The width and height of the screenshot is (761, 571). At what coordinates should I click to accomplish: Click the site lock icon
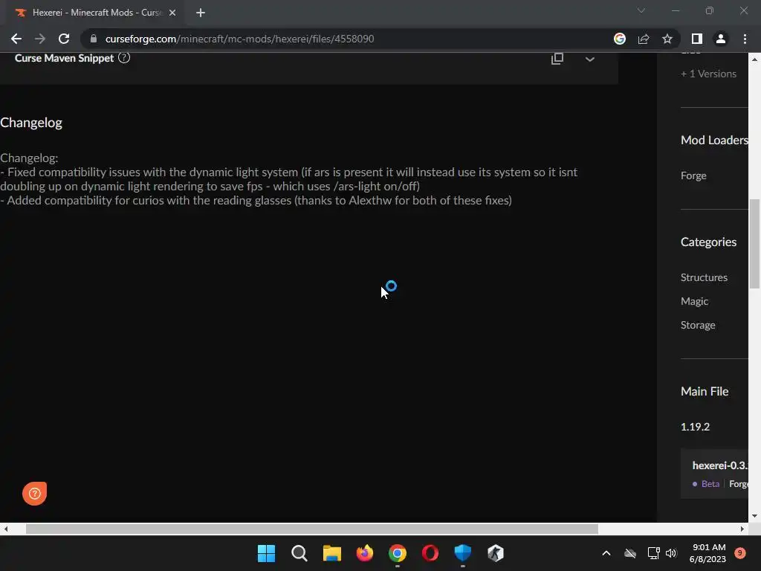tap(94, 39)
